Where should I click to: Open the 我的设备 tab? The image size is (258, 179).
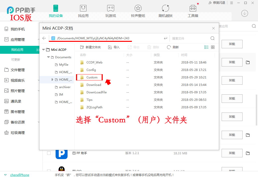[56, 11]
